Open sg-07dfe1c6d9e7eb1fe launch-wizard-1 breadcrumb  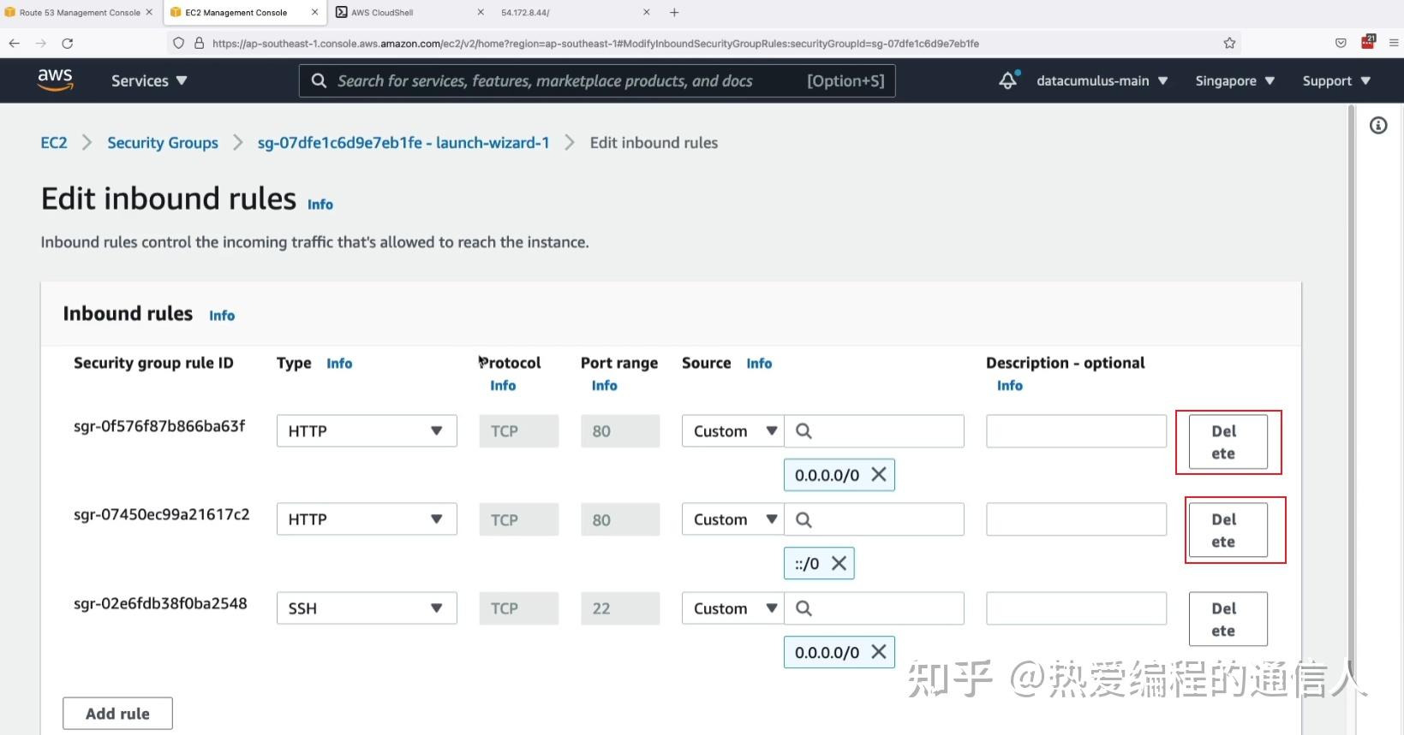click(x=403, y=143)
